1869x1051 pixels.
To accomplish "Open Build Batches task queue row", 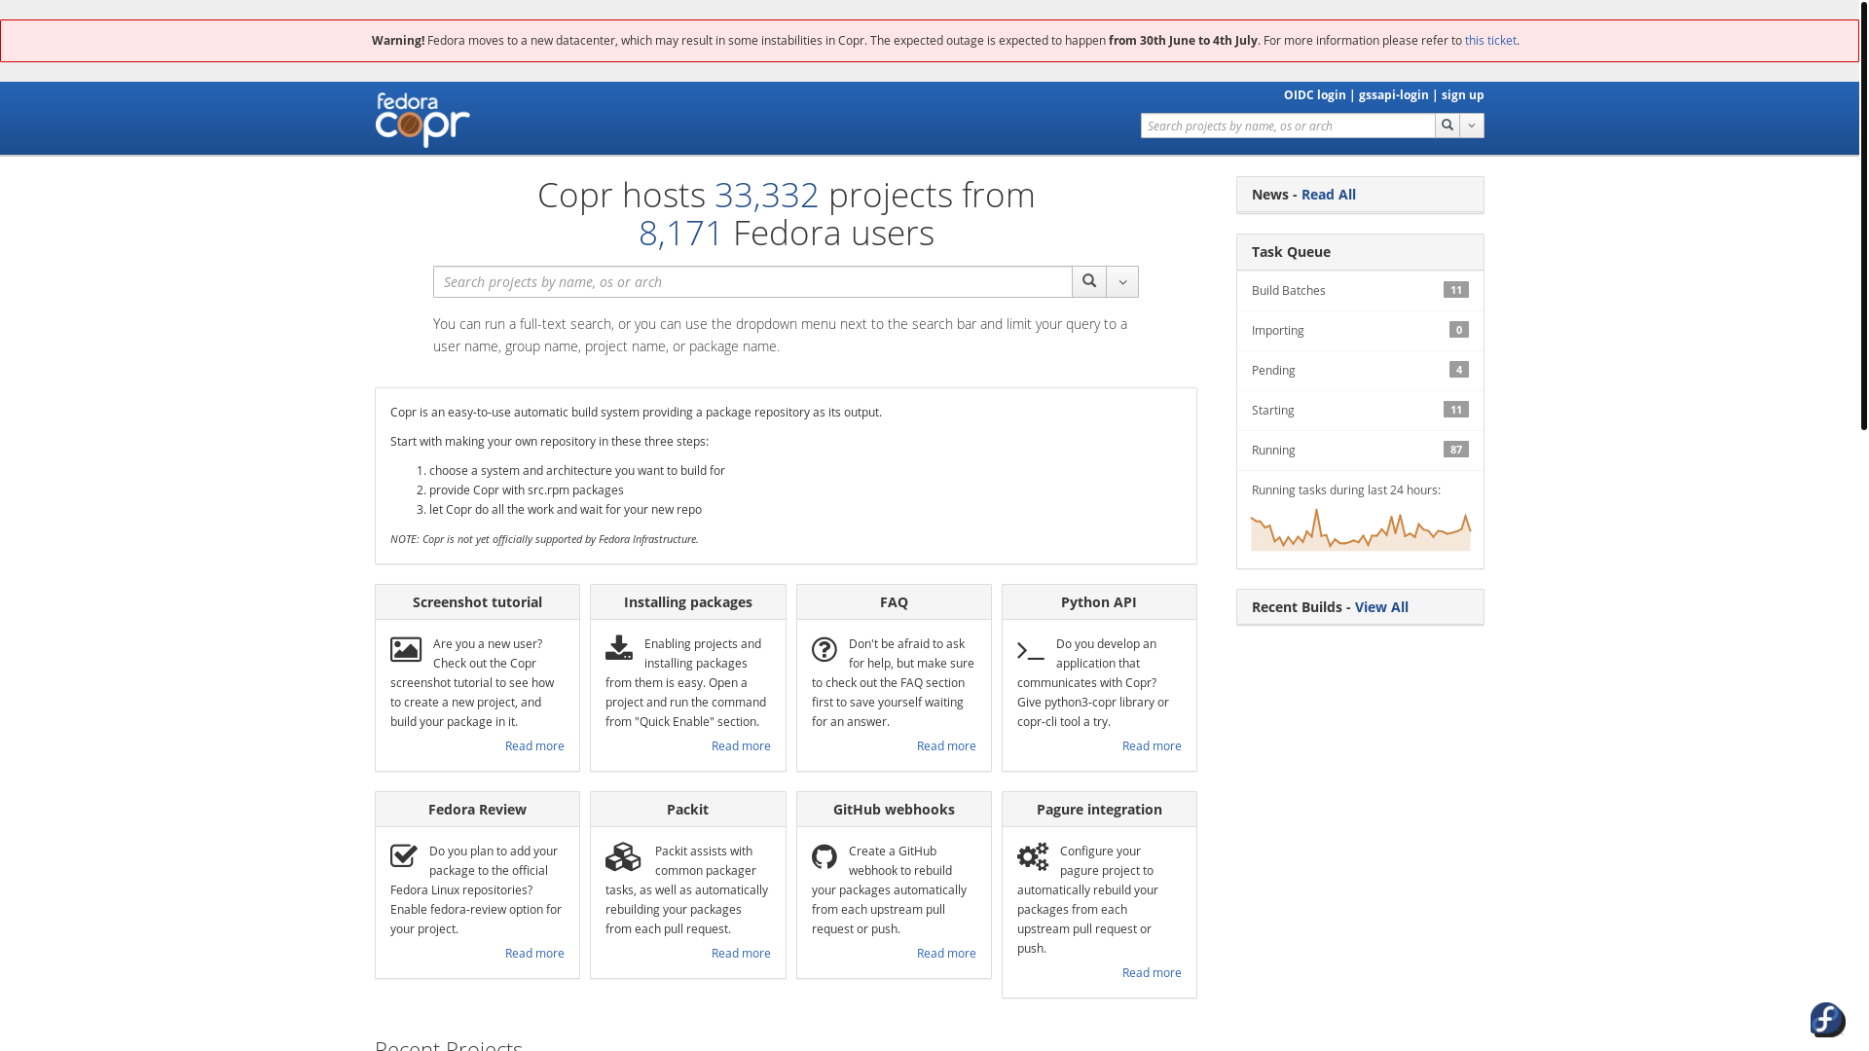I will pyautogui.click(x=1360, y=291).
